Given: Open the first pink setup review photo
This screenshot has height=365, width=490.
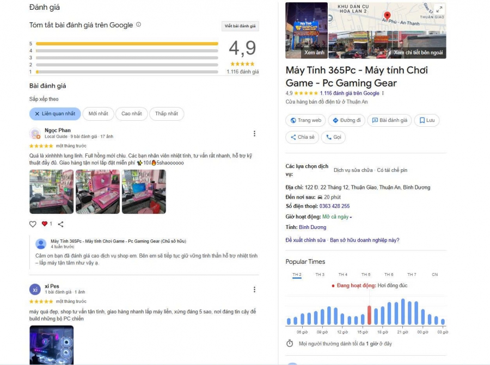Looking at the screenshot, I should [52, 191].
